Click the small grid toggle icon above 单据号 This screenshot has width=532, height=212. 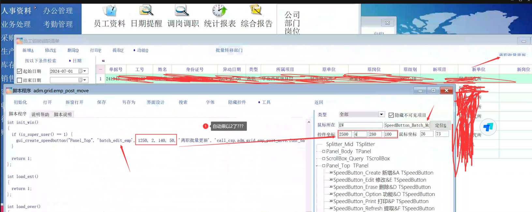(103, 61)
